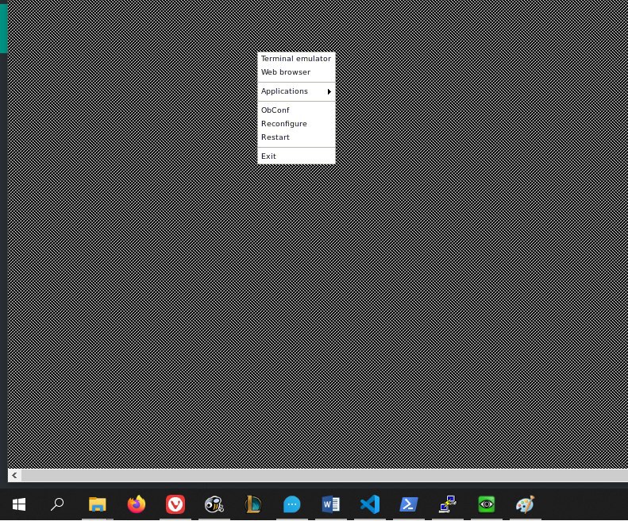The width and height of the screenshot is (628, 525).
Task: Open the blue chat bubble app
Action: click(x=292, y=504)
